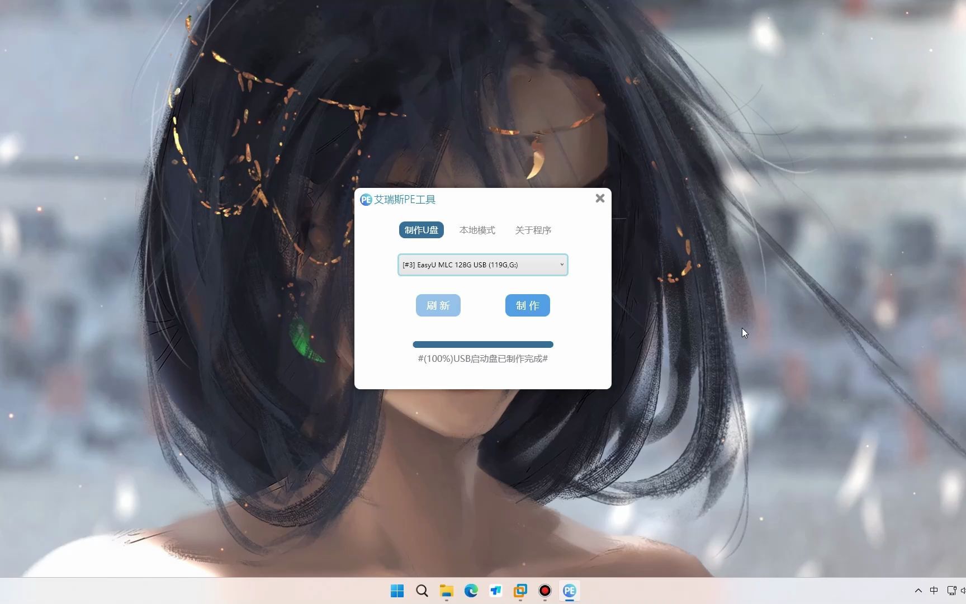Launch Microsoft Edge from taskbar
This screenshot has height=604, width=966.
point(471,591)
